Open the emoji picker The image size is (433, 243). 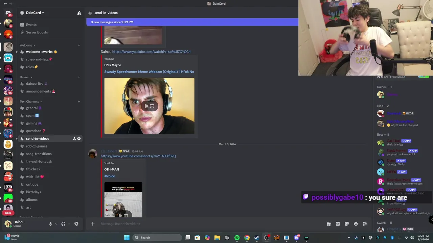(x=356, y=224)
